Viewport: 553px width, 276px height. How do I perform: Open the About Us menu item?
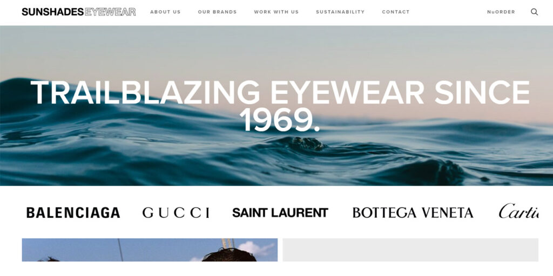pos(165,12)
